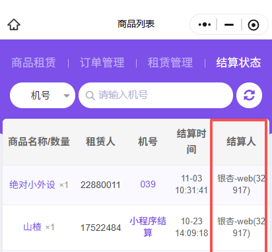Go to home via house icon
This screenshot has width=272, height=252.
coord(14,24)
